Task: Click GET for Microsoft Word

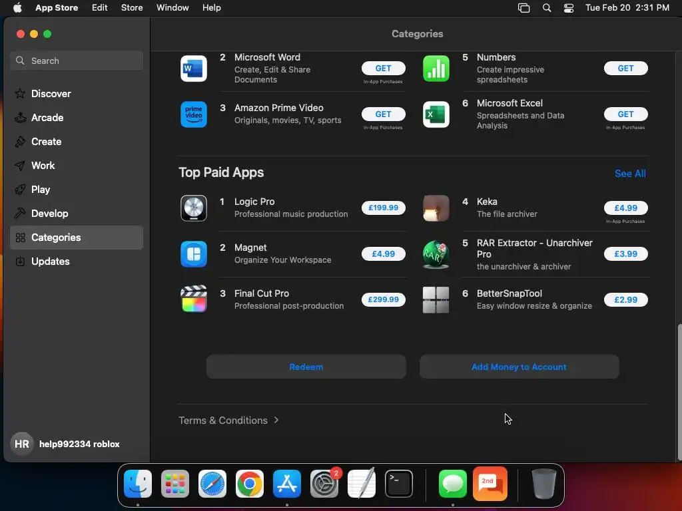Action: click(x=383, y=69)
